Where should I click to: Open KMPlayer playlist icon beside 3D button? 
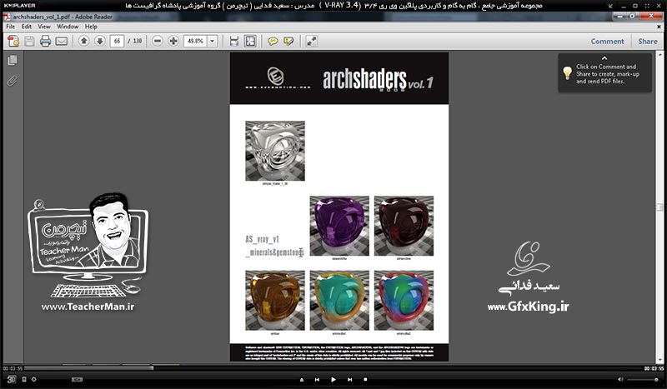[24, 379]
